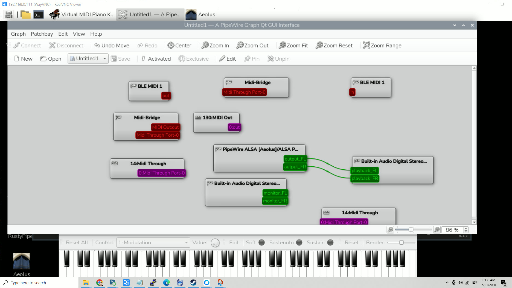512x288 pixels.
Task: Open a patchbay file
Action: [51, 59]
